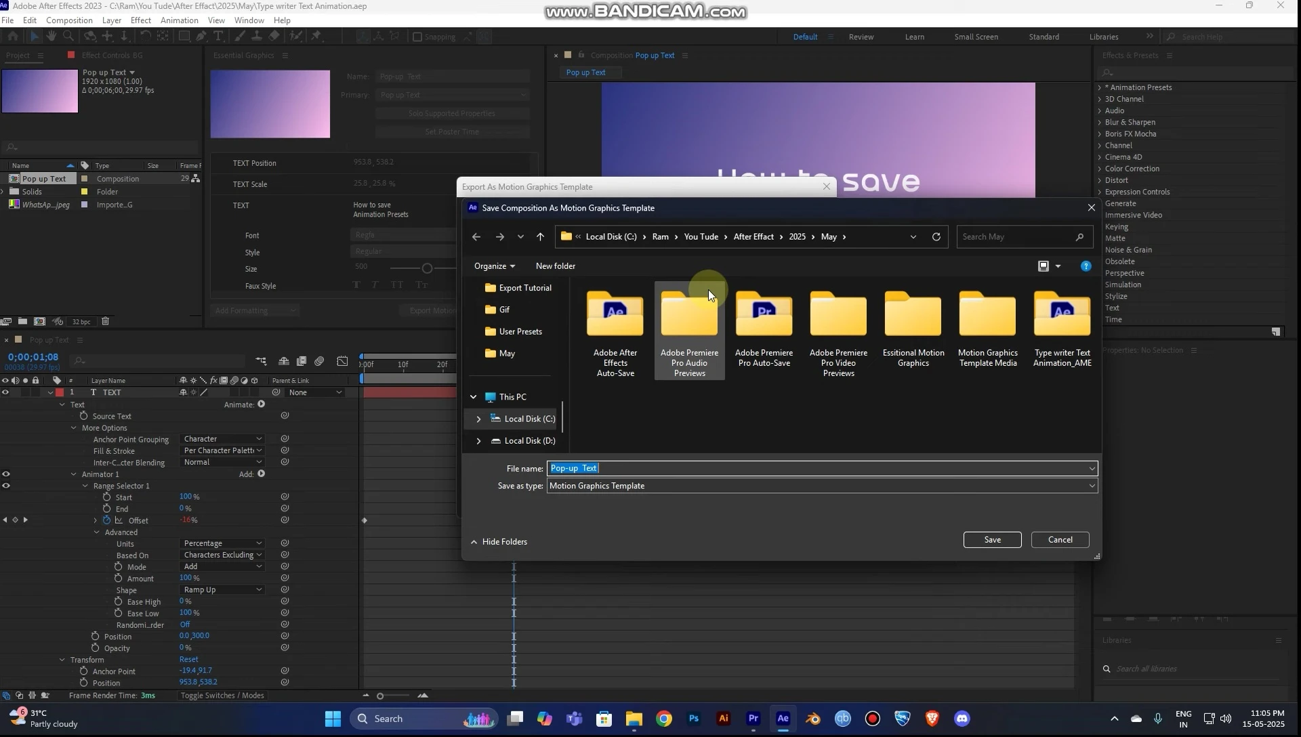The height and width of the screenshot is (737, 1301).
Task: Open the Window menu
Action: 249,20
